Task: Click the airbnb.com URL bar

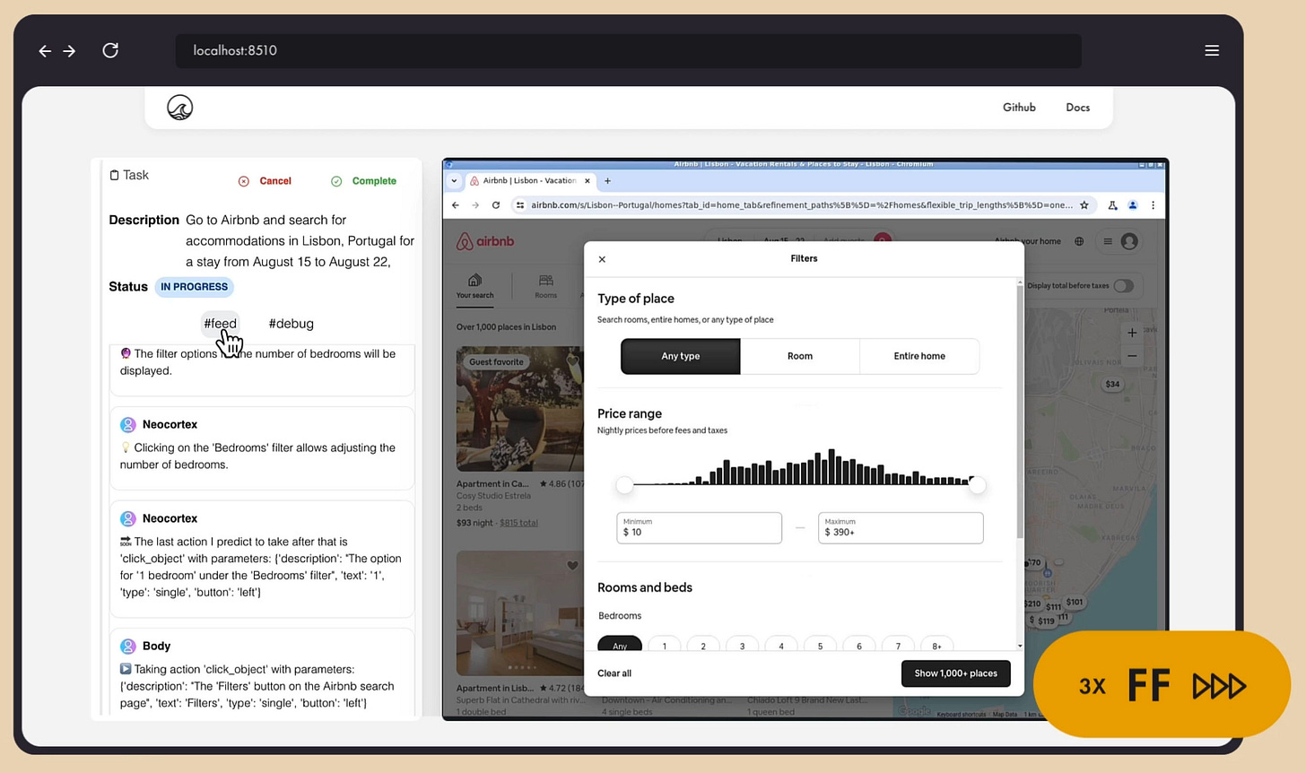Action: (801, 205)
